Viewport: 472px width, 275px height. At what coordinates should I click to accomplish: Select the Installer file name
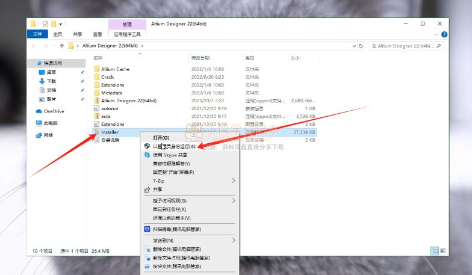click(x=110, y=132)
